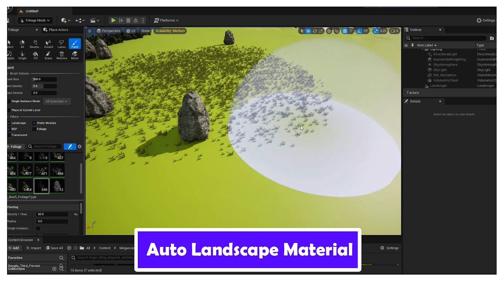Toggle the Static Meshes filter checkbox
The width and height of the screenshot is (504, 283).
[x=34, y=123]
